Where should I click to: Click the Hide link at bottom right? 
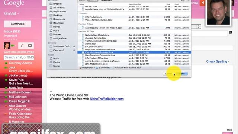(229, 130)
